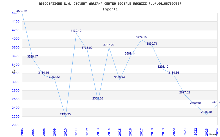This screenshot has width=220, height=137.
Task: Select the x-axis year 2015
Action: (120, 132)
